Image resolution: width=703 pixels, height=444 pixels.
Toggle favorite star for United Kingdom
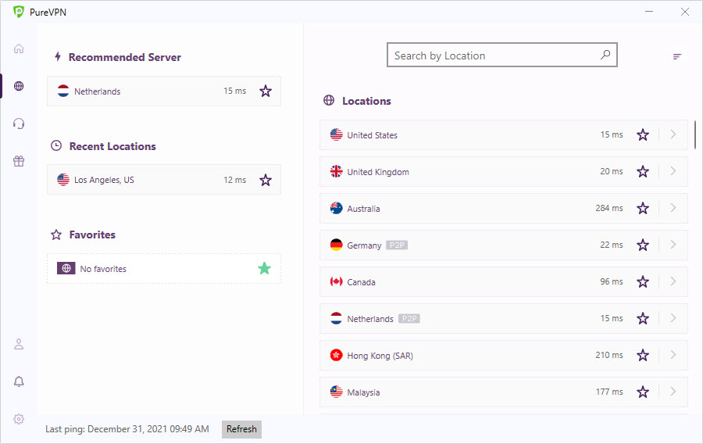[x=643, y=171]
